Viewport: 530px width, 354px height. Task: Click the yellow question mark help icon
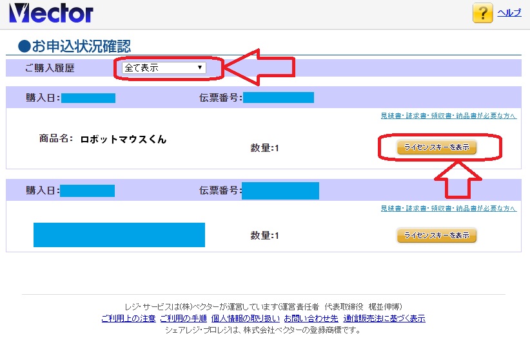[x=482, y=13]
